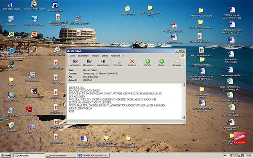Open the Datei menu
The height and width of the screenshot is (158, 253).
(73, 56)
